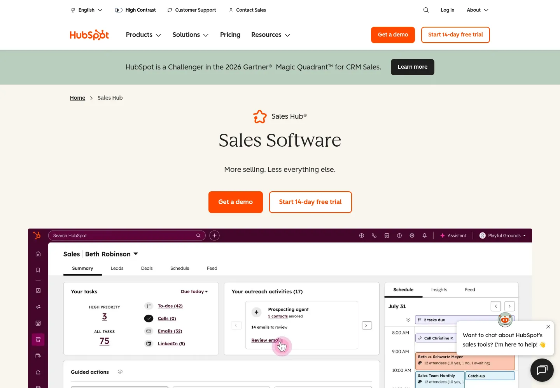Switch to the Leads tab
560x388 pixels.
(x=117, y=268)
